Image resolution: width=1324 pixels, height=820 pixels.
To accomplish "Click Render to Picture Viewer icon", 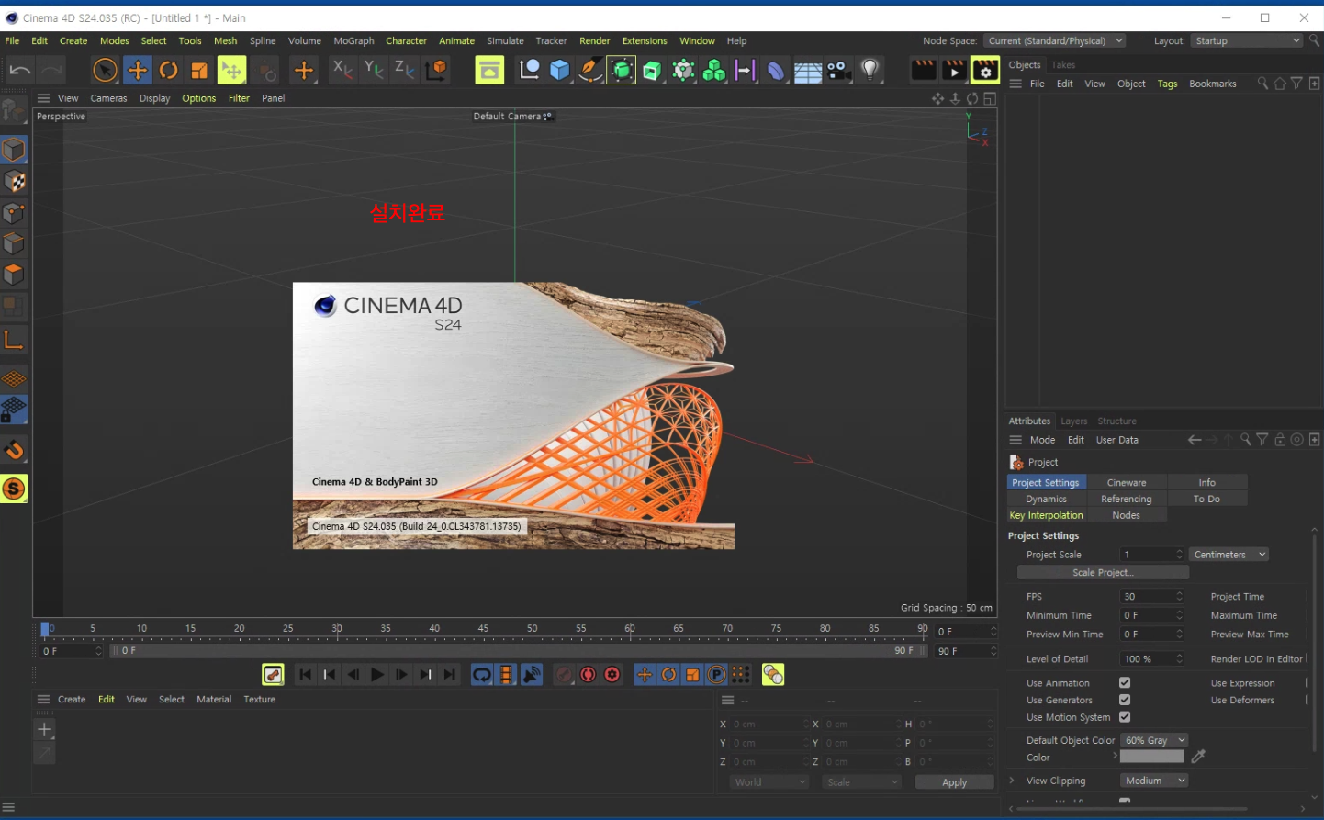I will [954, 70].
